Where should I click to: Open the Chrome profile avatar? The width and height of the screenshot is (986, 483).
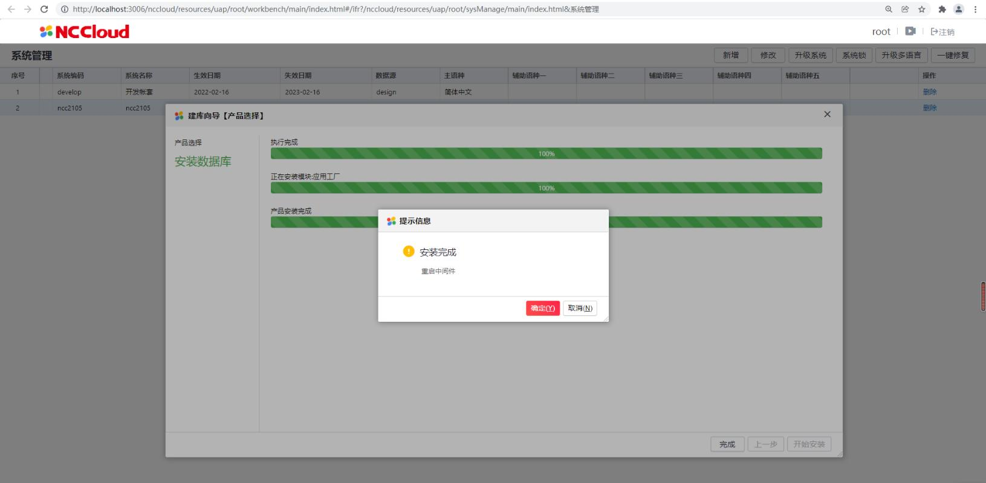point(959,9)
